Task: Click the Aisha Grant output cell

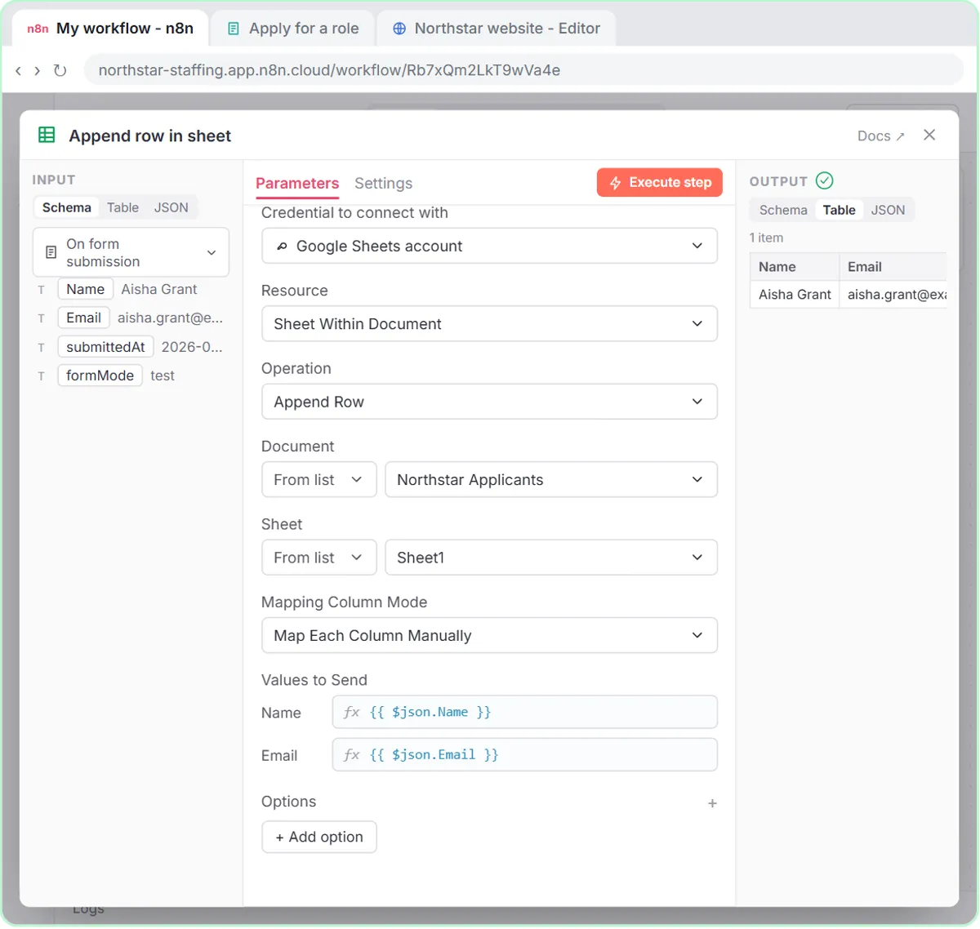Action: tap(795, 295)
